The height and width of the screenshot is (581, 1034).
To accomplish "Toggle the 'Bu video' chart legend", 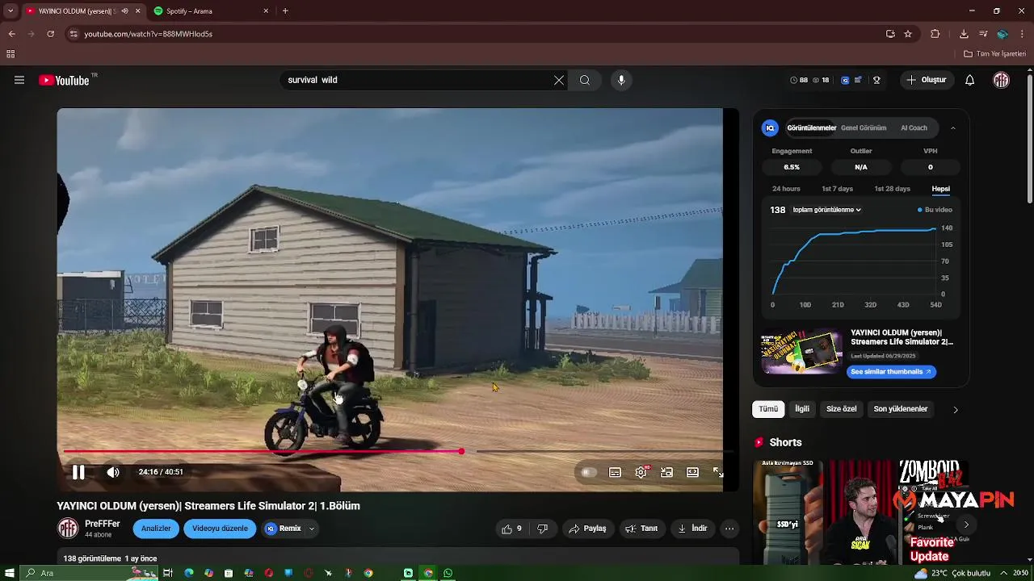I will pos(935,210).
